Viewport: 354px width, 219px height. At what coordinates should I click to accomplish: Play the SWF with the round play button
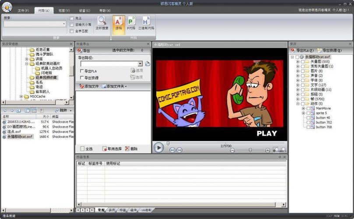click(158, 148)
